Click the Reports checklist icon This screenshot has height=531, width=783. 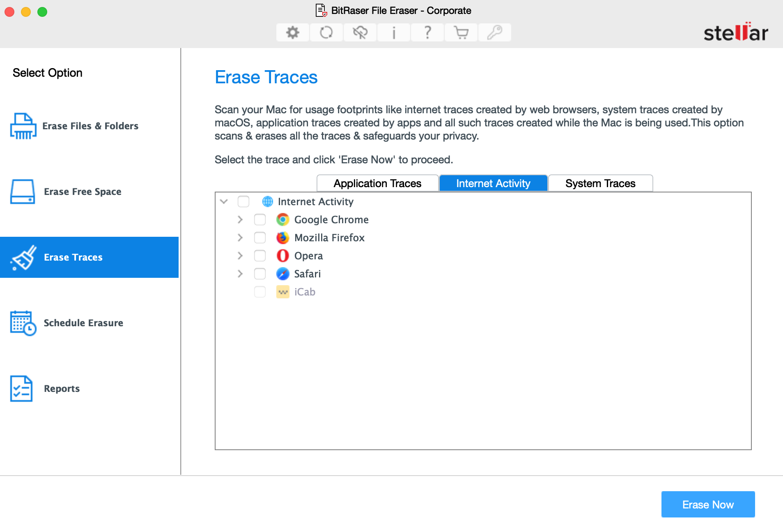[x=21, y=389]
